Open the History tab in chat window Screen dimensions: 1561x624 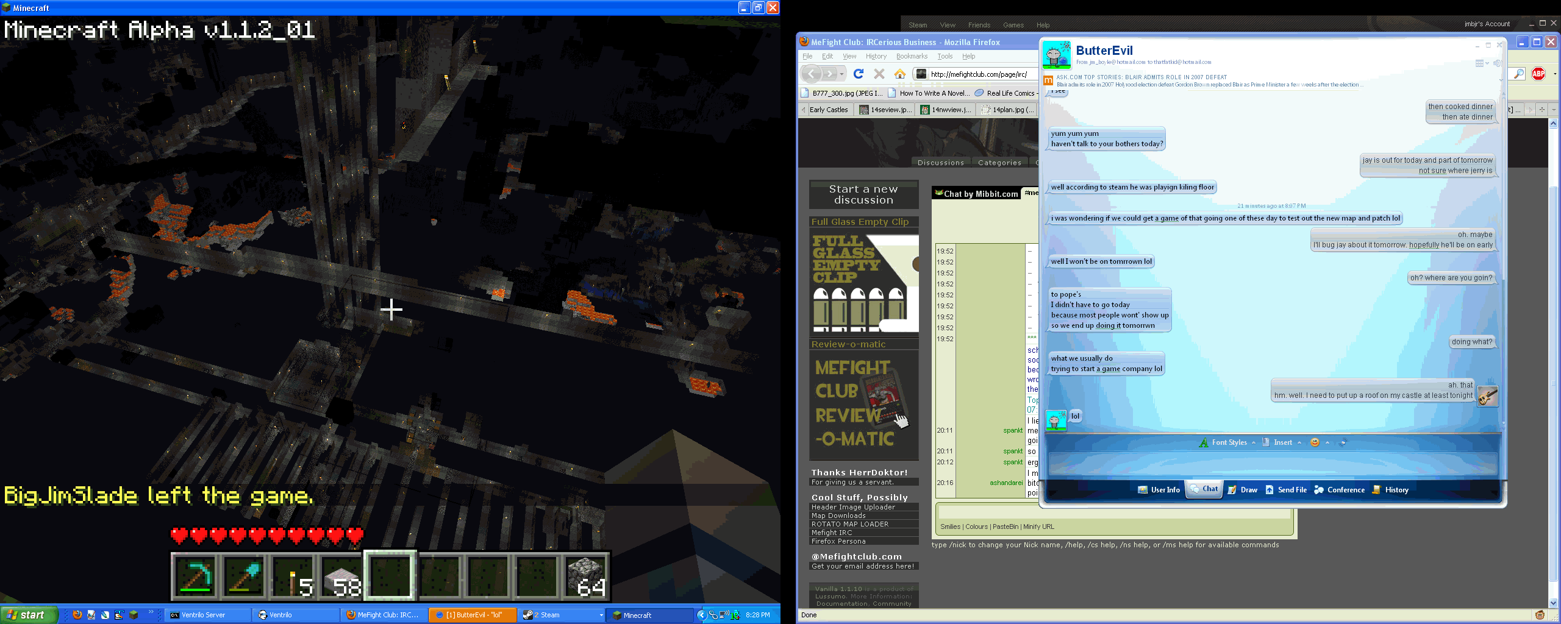[x=1390, y=490]
